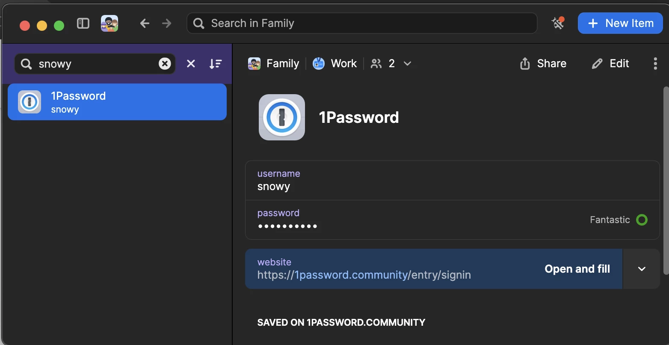
Task: Open the sort order options
Action: point(216,64)
